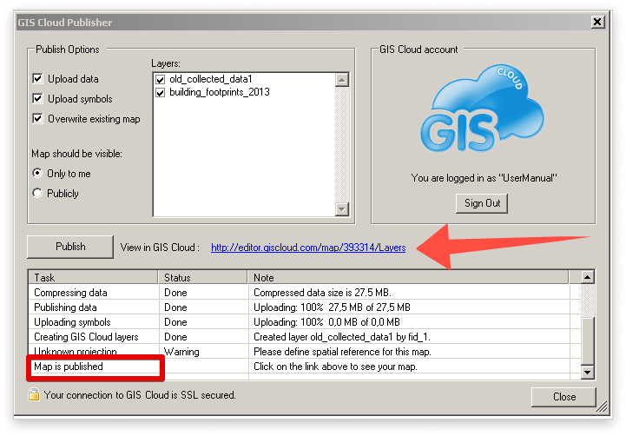Click note 'Please define spatial reference for this map.'
The image size is (626, 436).
pyautogui.click(x=342, y=352)
